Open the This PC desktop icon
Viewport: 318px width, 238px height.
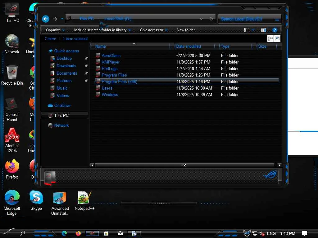click(12, 12)
